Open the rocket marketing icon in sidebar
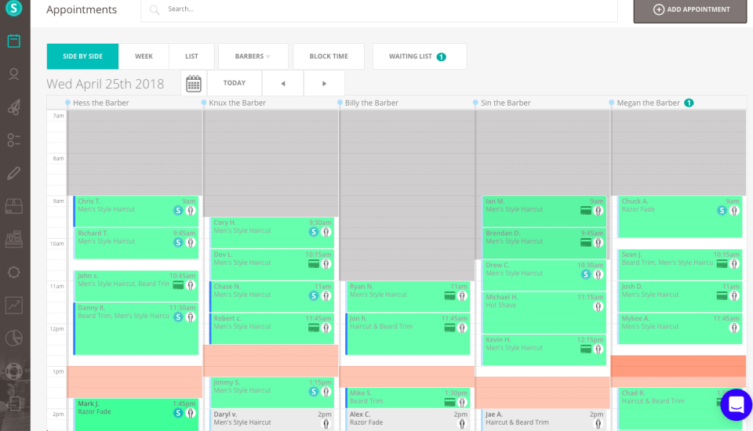This screenshot has height=431, width=753. (14, 107)
